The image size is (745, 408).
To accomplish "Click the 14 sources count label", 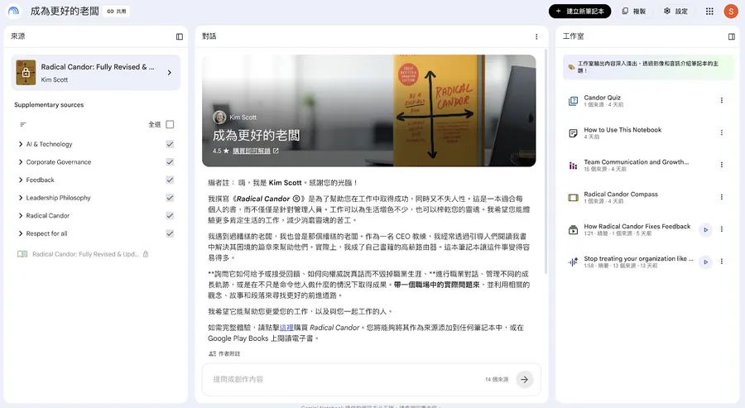I will click(497, 380).
